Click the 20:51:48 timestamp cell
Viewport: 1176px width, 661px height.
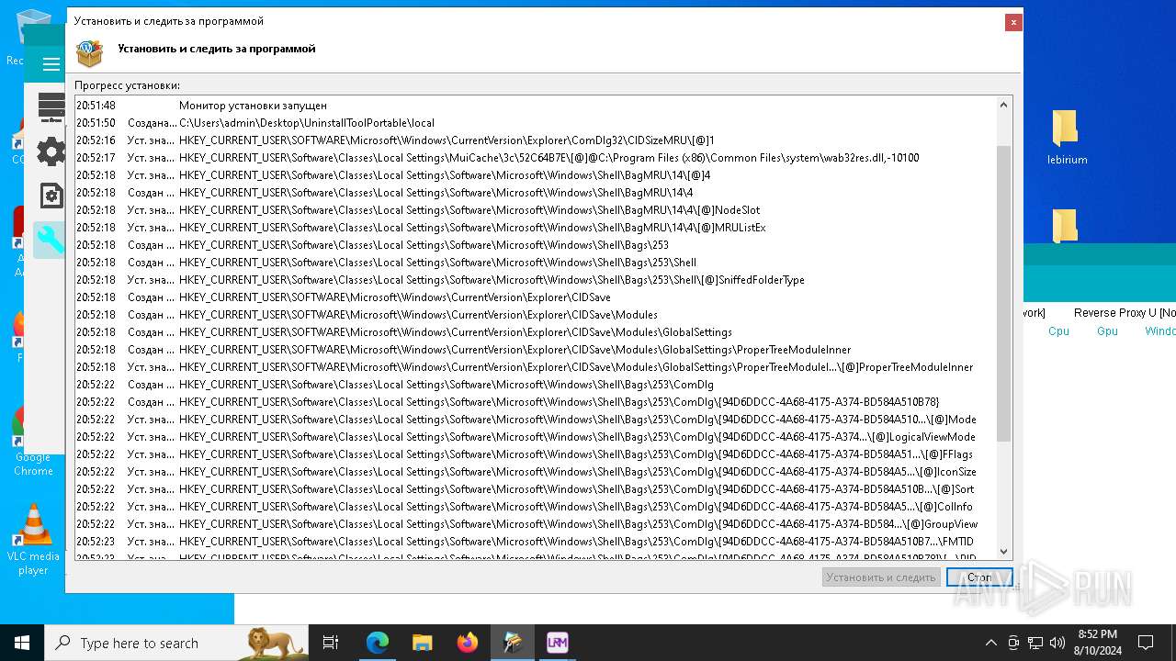click(x=96, y=106)
